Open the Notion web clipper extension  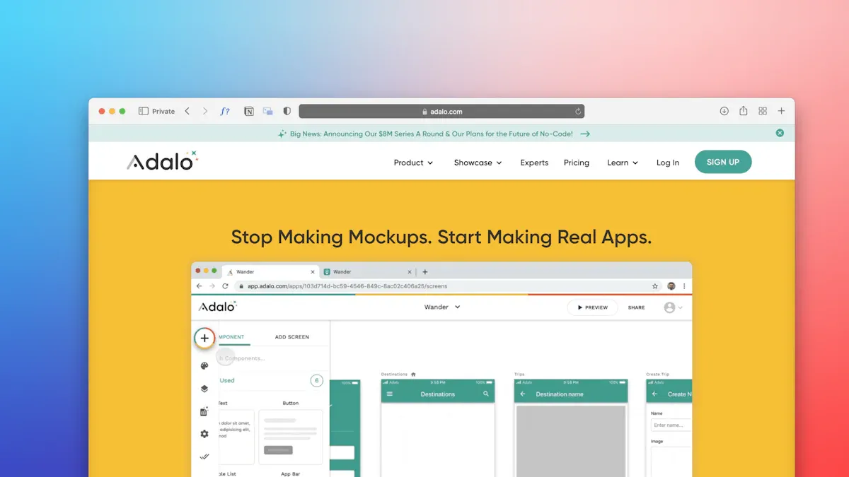coord(249,111)
